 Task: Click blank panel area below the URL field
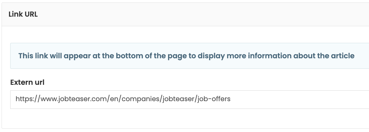(186, 119)
